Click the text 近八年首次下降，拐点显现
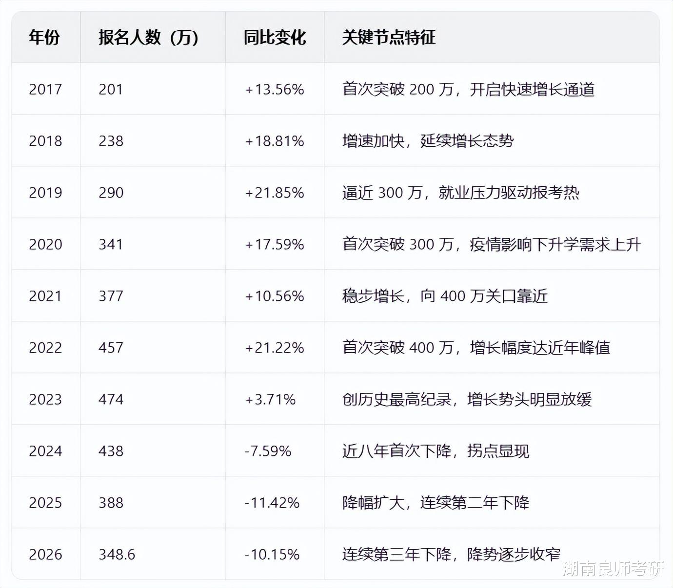 point(436,451)
